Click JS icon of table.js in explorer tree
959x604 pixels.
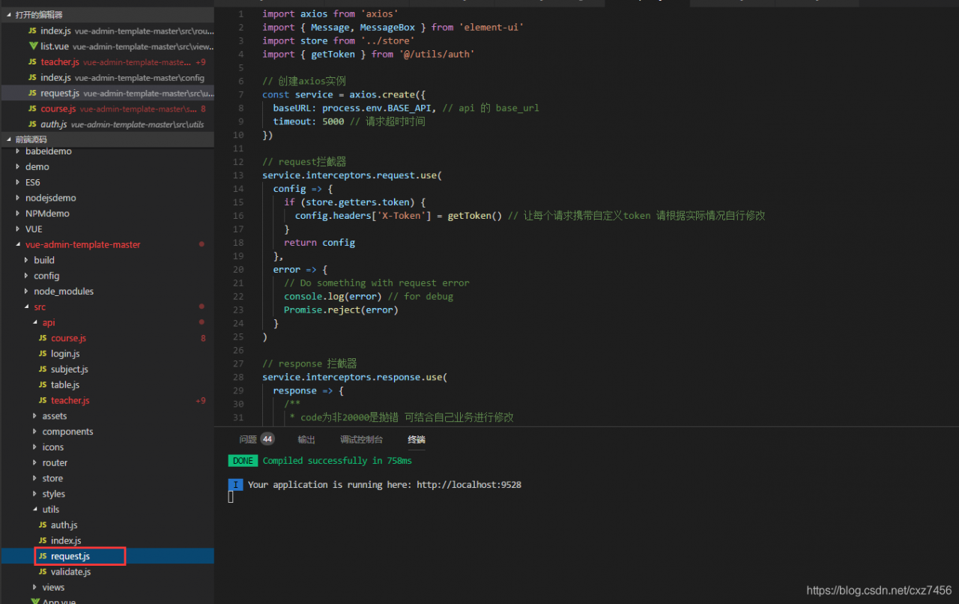(x=43, y=385)
